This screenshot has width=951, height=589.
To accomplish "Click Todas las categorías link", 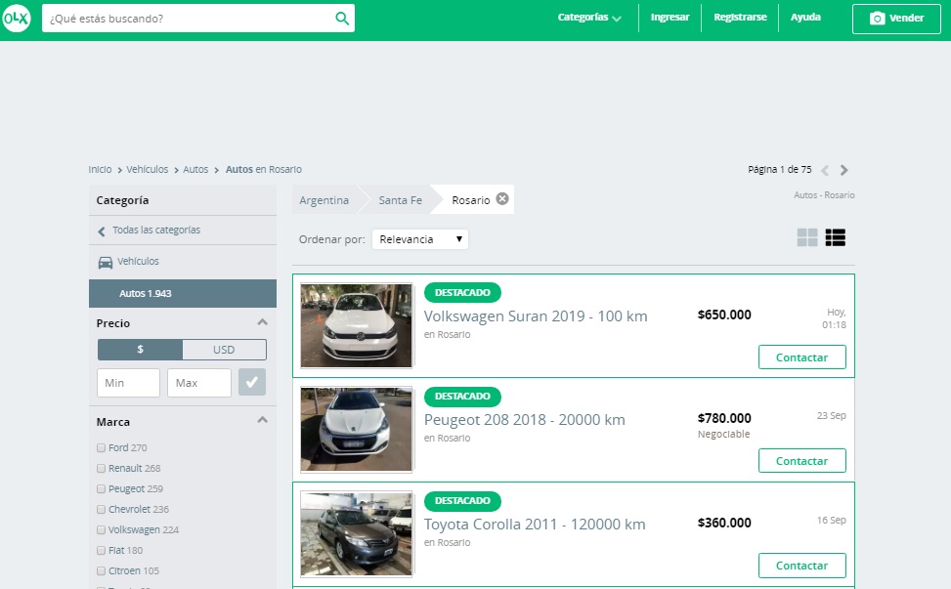I will [x=155, y=231].
